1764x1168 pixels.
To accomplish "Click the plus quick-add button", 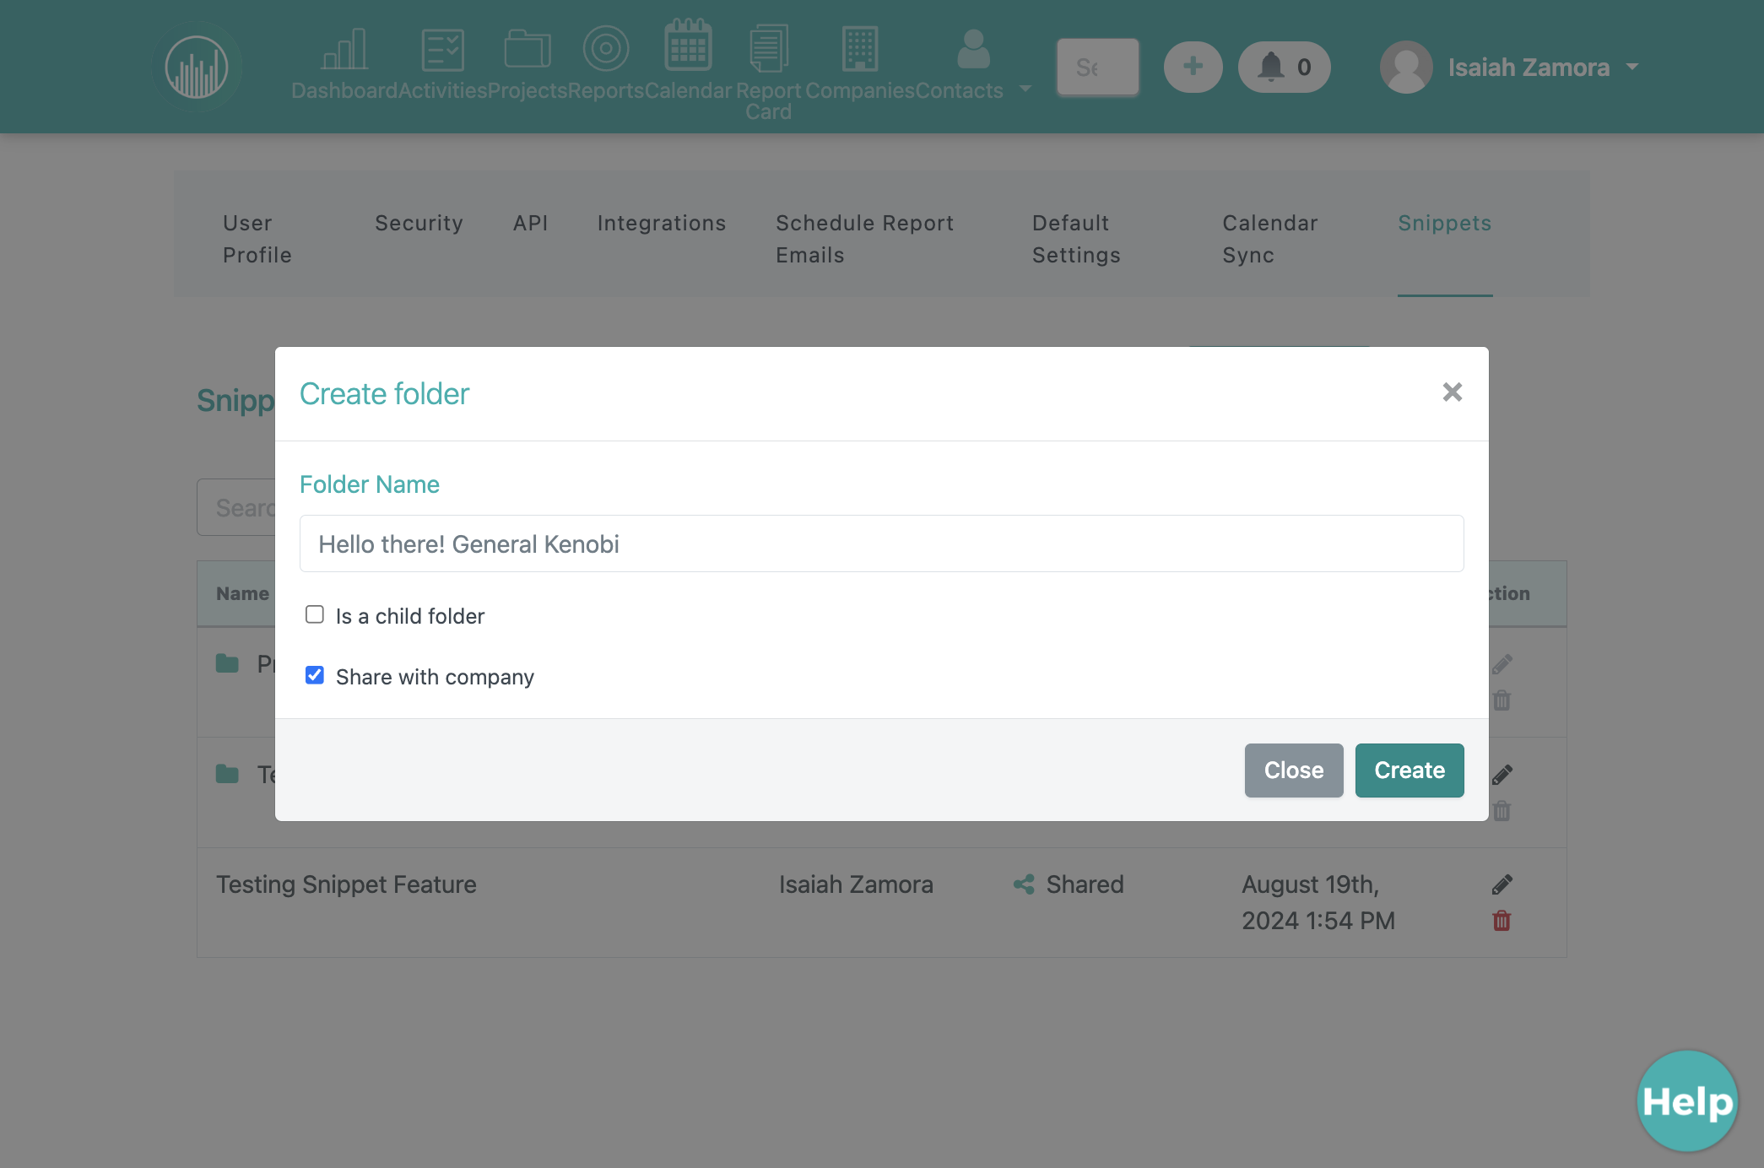I will coord(1193,67).
